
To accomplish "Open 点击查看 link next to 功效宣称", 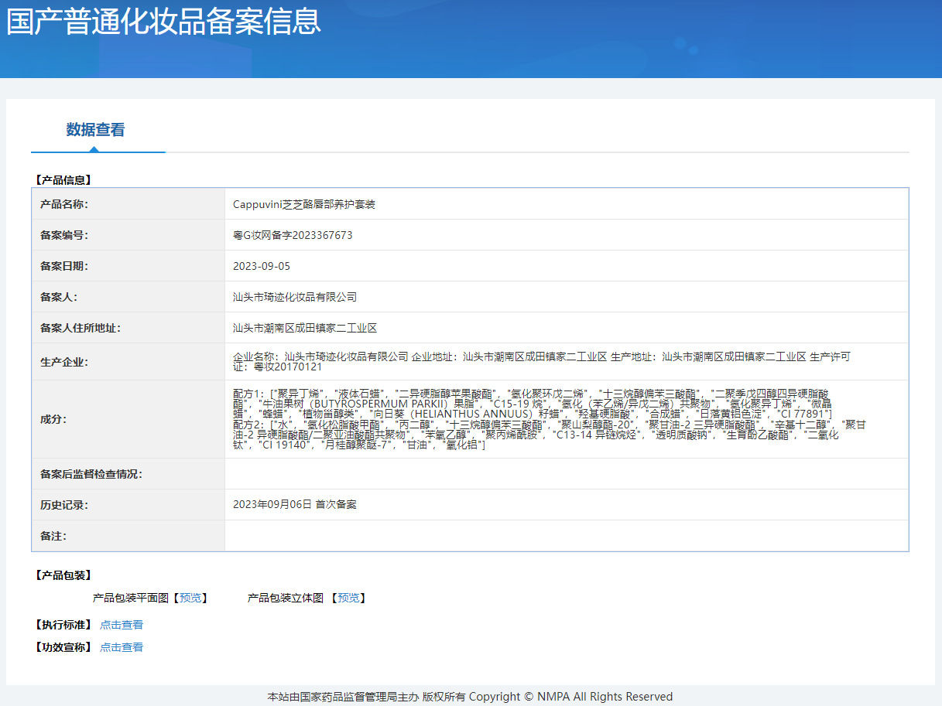I will pos(122,647).
